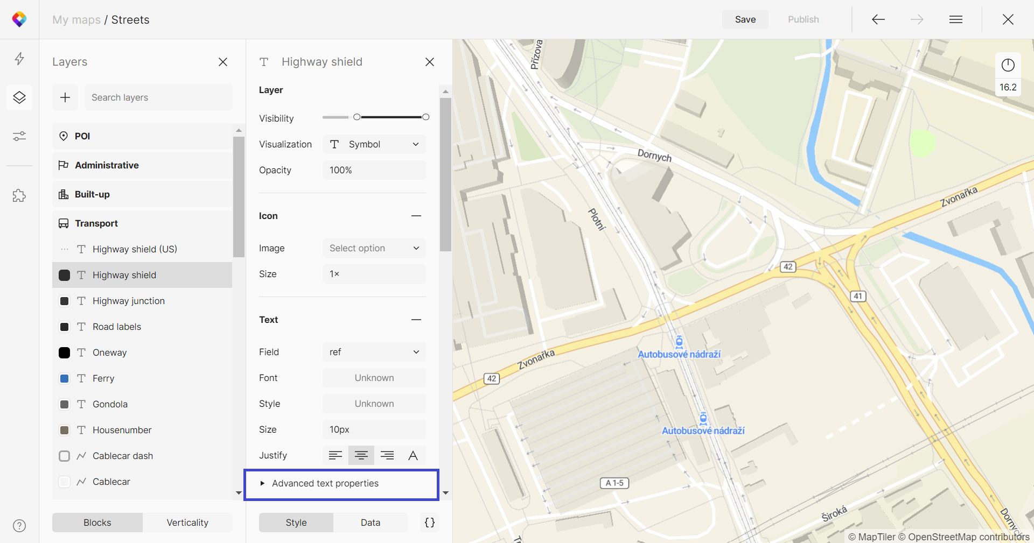This screenshot has height=543, width=1034.
Task: Switch to the Data tab
Action: tap(371, 523)
